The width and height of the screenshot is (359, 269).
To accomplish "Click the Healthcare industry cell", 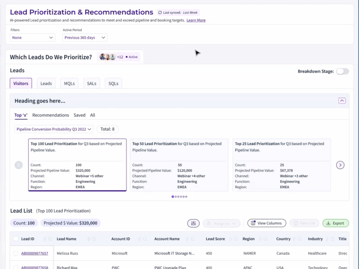I will pos(317,253).
